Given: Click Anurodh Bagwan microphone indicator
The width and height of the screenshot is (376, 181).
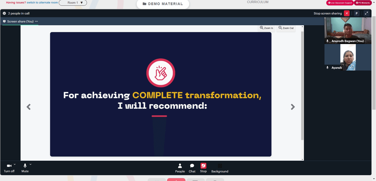Looking at the screenshot, I should tap(327, 41).
